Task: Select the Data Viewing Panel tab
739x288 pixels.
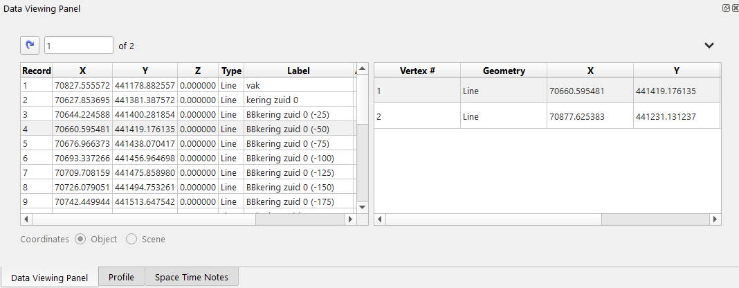Action: tap(50, 278)
